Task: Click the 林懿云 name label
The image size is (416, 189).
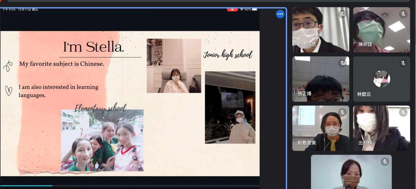Action: [364, 94]
